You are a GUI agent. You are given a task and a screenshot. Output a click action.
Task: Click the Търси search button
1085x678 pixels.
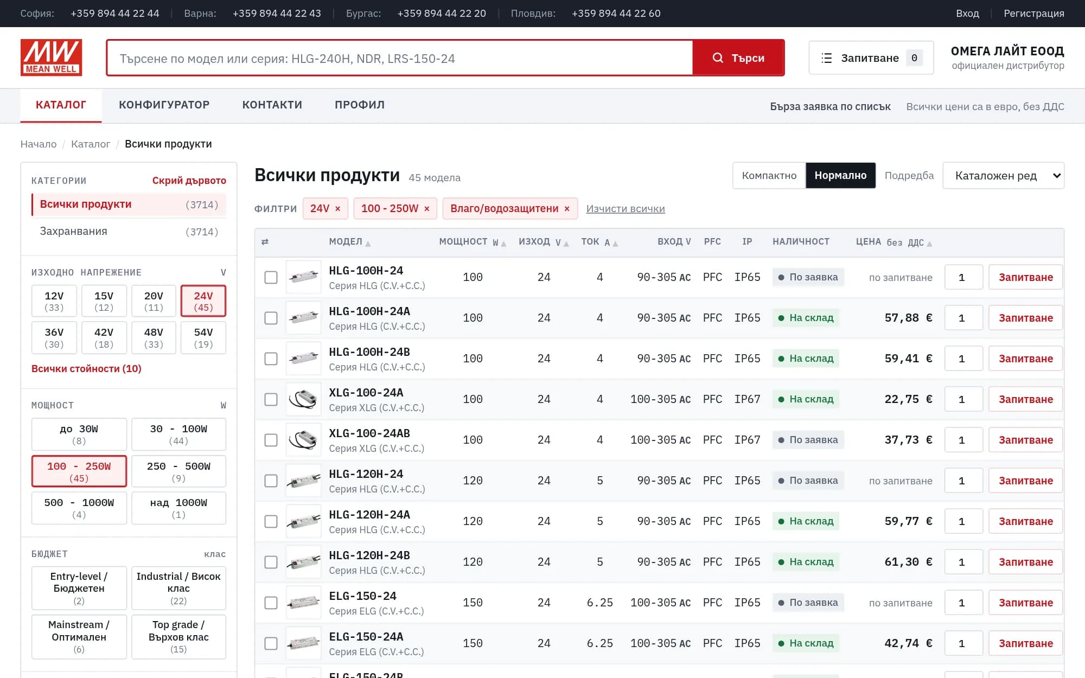point(738,57)
